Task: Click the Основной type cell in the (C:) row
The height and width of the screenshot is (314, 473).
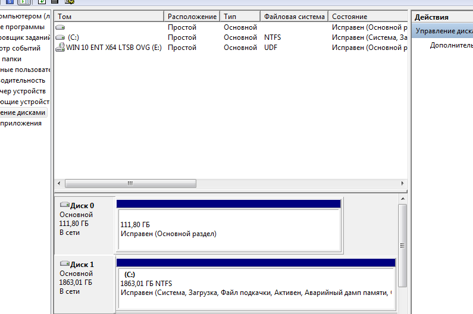Action: [240, 37]
